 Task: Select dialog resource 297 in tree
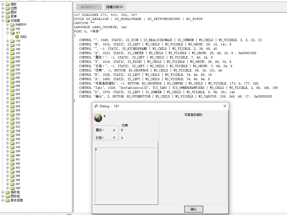tap(18, 90)
